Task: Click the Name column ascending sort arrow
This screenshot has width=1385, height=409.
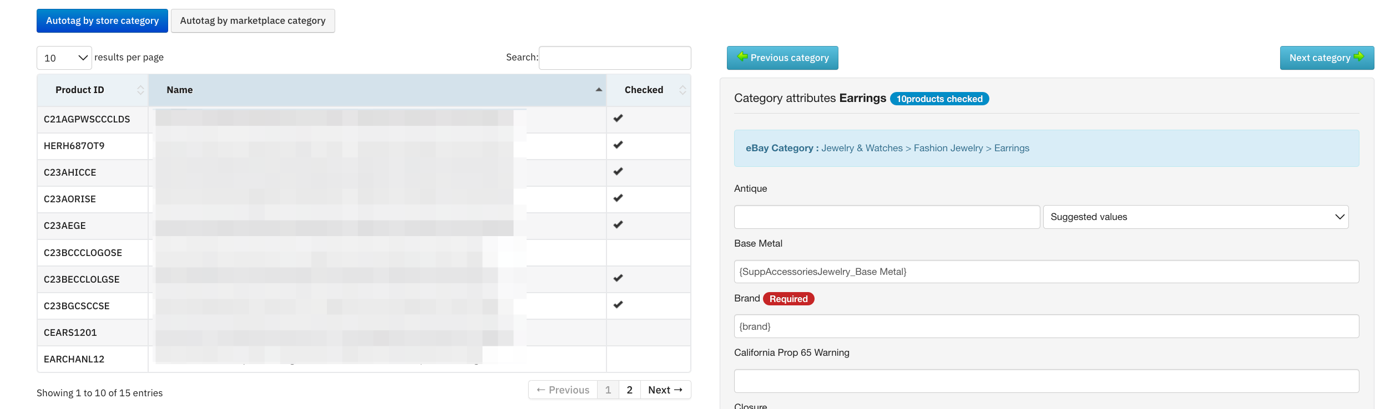Action: click(599, 90)
